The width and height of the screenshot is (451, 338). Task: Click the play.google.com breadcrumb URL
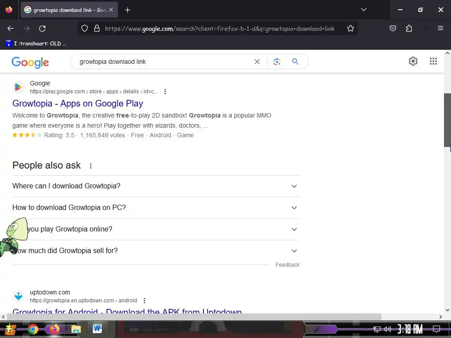(x=94, y=92)
